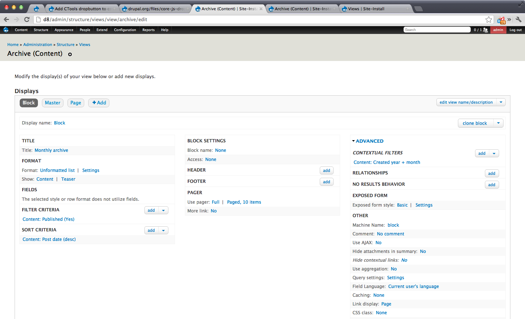
Task: Switch to the Page display tab
Action: (76, 103)
